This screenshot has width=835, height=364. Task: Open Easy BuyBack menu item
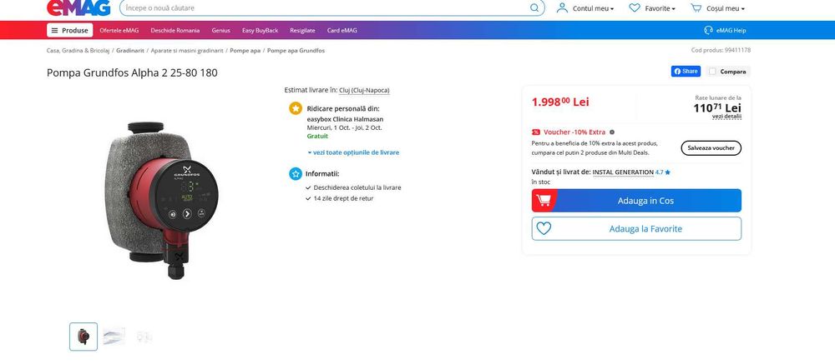[260, 30]
